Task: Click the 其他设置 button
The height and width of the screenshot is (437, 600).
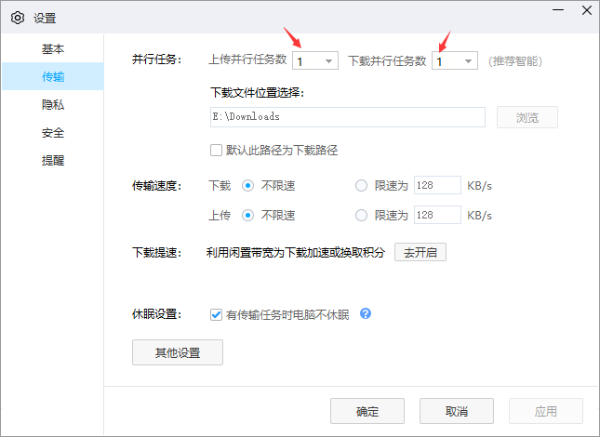Action: coord(178,353)
